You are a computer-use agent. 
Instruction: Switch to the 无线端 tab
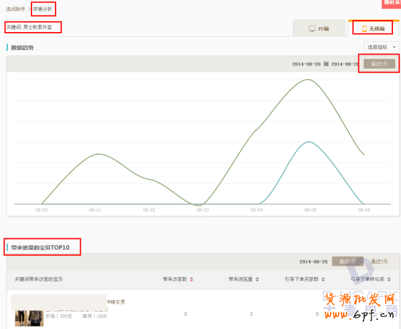click(372, 29)
